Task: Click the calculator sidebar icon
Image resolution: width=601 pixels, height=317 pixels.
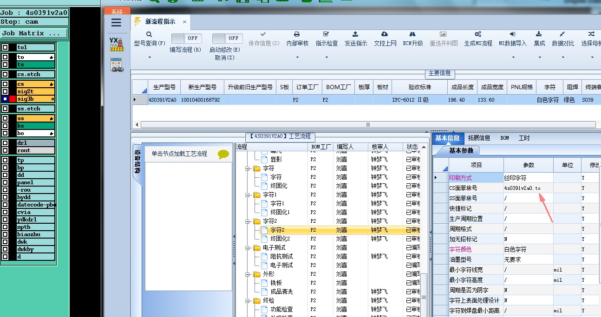Action: pyautogui.click(x=117, y=65)
